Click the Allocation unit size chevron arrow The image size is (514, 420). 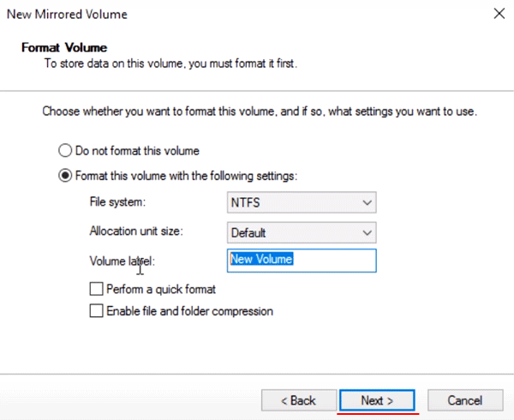[368, 233]
